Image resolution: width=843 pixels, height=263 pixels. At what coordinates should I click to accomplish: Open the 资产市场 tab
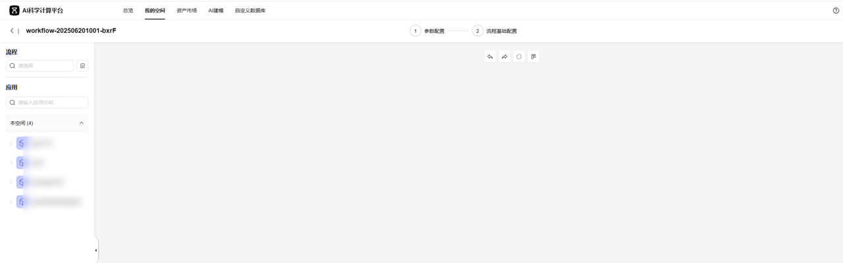click(186, 11)
